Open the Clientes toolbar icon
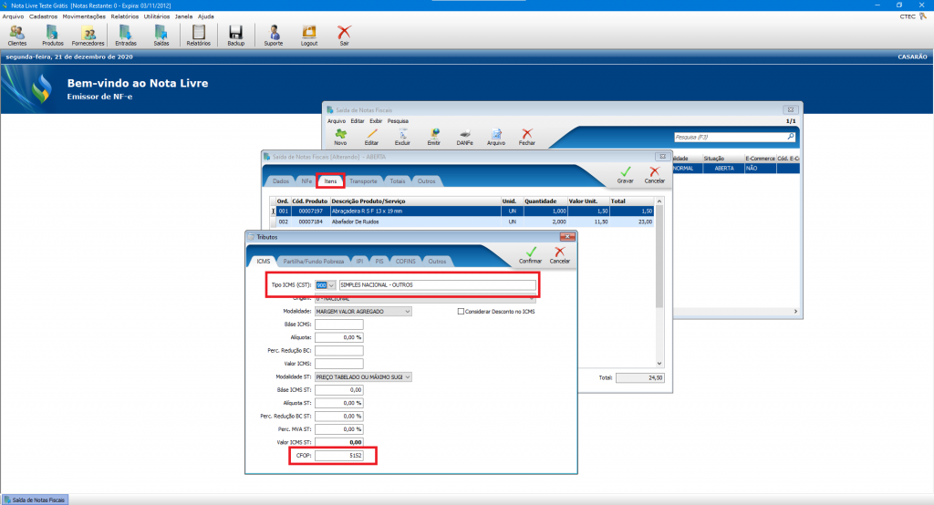Screen dimensions: 934x505 coord(16,35)
